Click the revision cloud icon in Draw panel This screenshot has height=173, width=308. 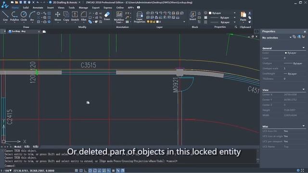tap(45, 22)
